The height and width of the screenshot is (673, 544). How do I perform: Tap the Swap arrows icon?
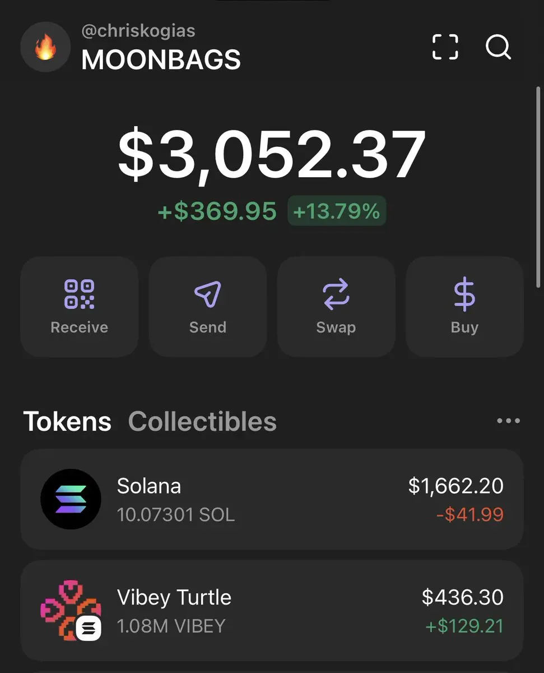pos(336,294)
